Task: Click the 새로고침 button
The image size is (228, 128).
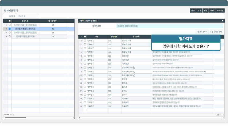Action: [x=220, y=10]
